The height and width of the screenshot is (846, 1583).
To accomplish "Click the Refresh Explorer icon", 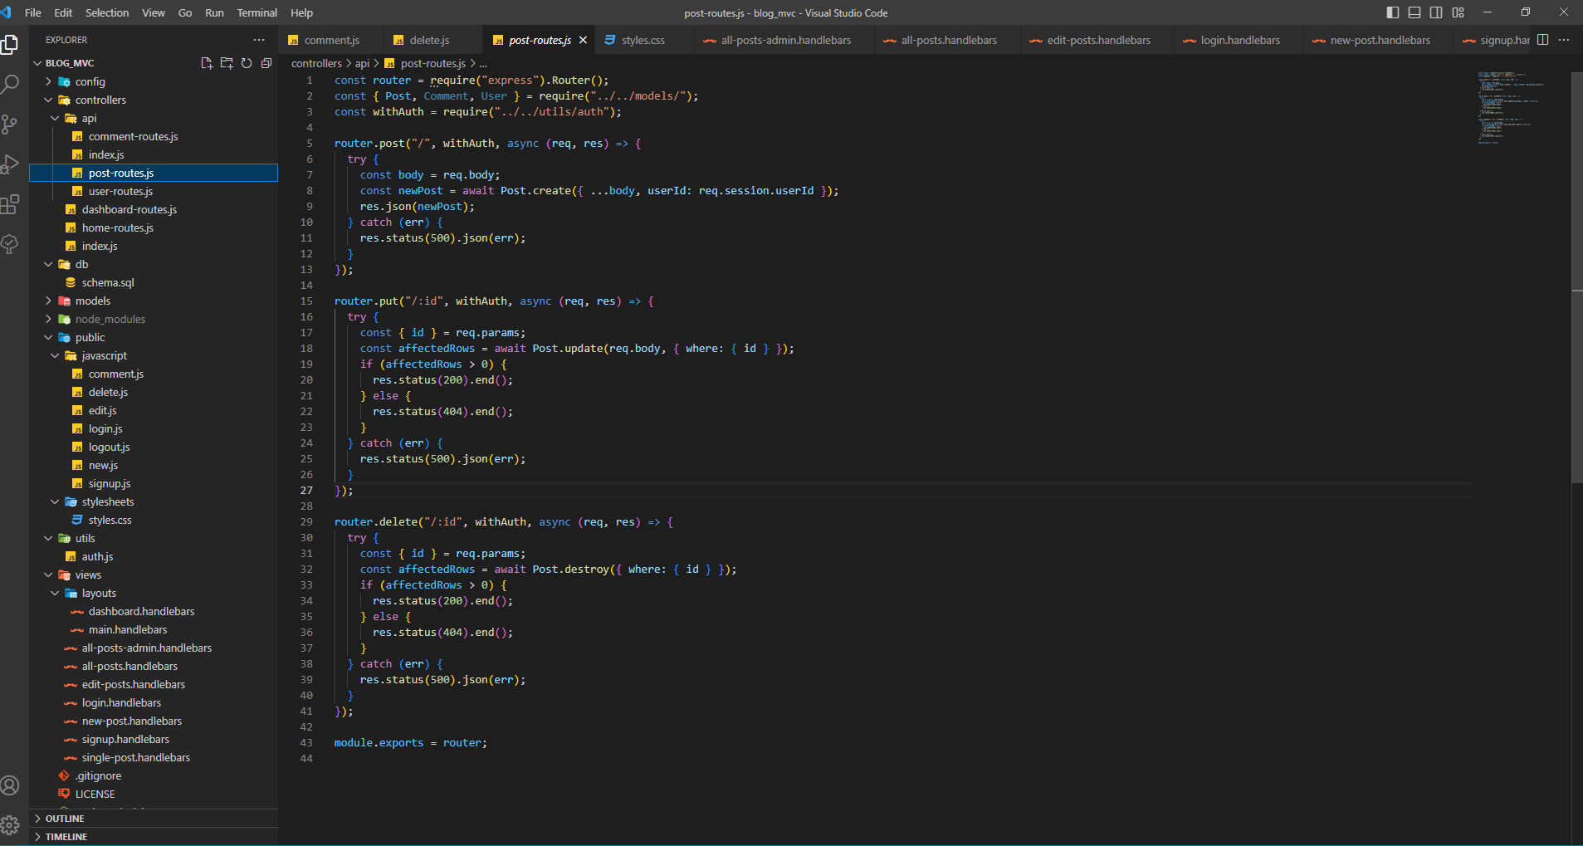I will click(247, 63).
